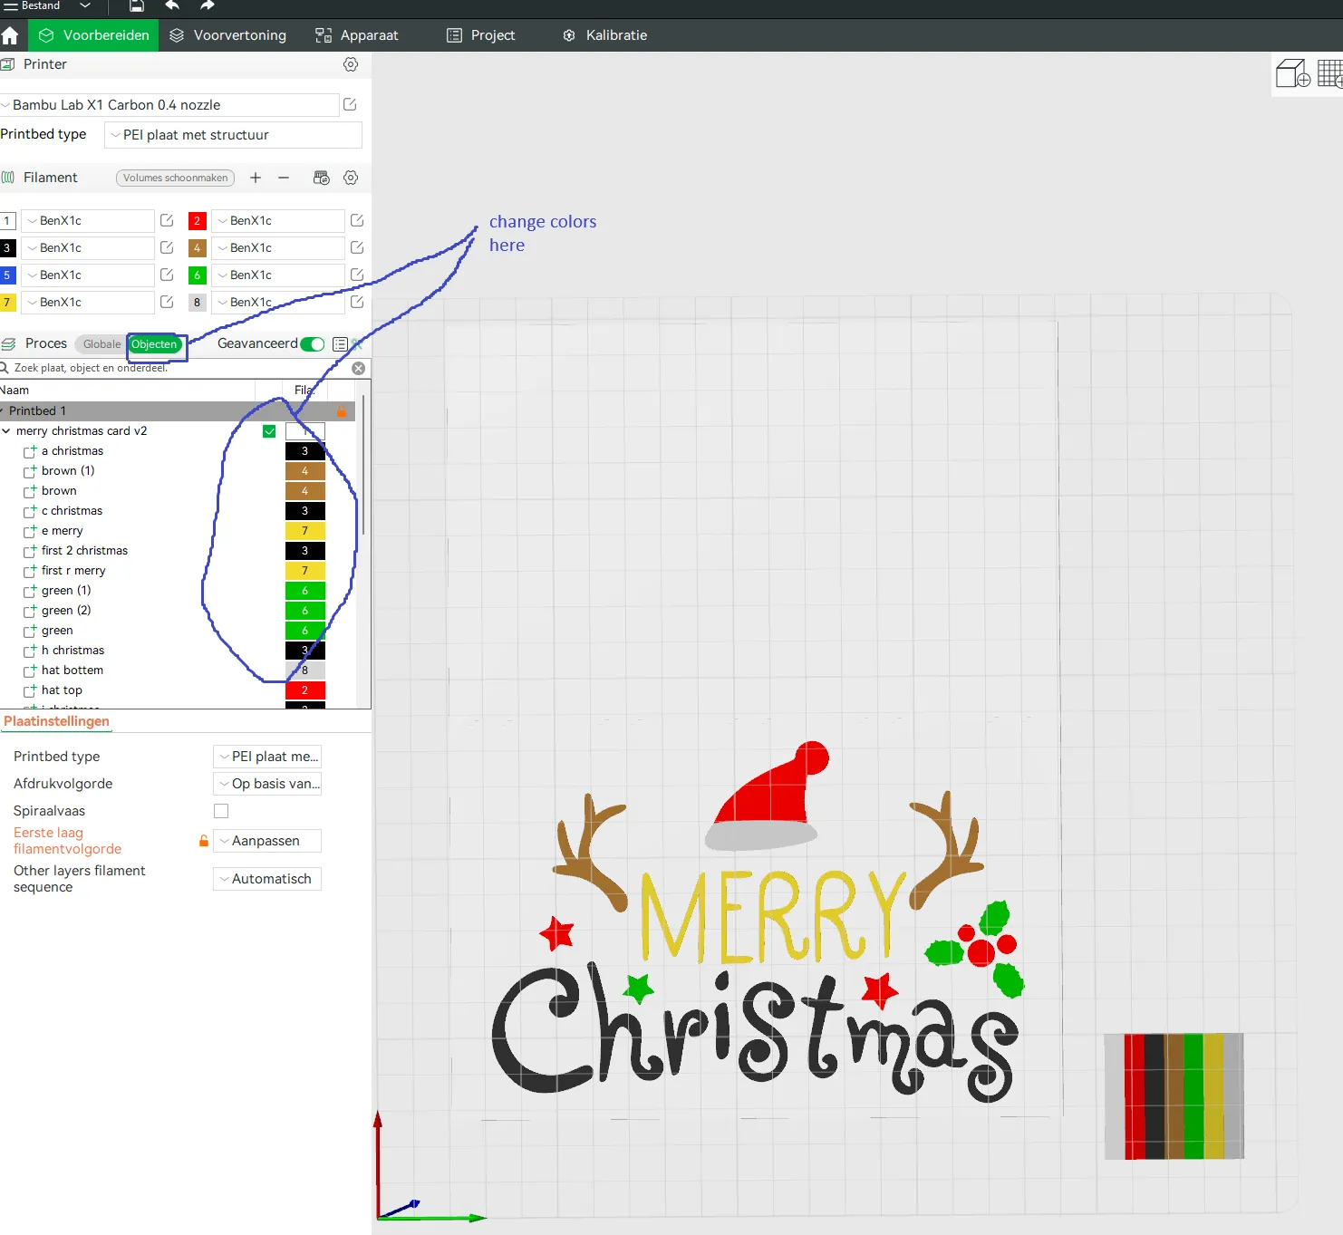The image size is (1343, 1235).
Task: Open the Bestand menu
Action: tap(47, 6)
